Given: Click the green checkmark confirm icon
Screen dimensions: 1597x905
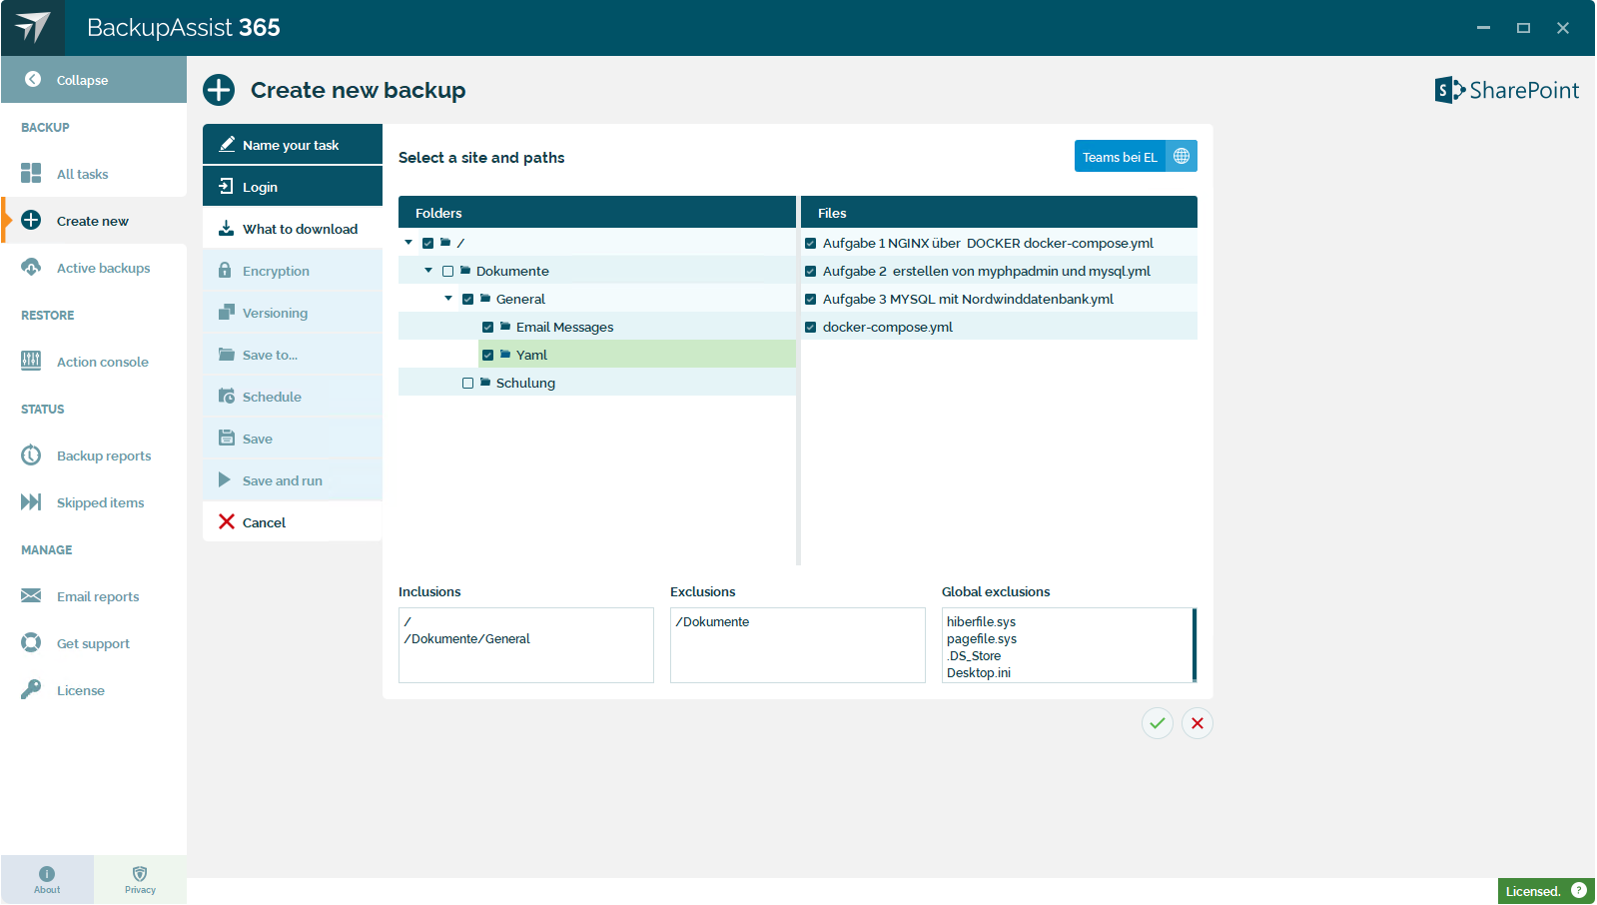Looking at the screenshot, I should coord(1158,723).
